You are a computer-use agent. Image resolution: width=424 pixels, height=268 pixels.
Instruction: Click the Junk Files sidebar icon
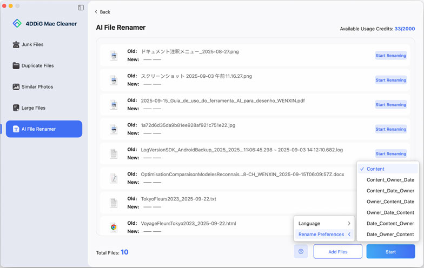click(16, 44)
